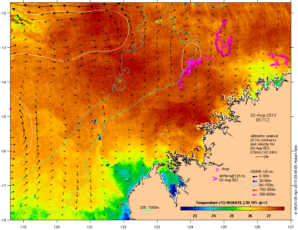
Task: Click the 'drifters@12h to' legend label
Action: click(232, 176)
